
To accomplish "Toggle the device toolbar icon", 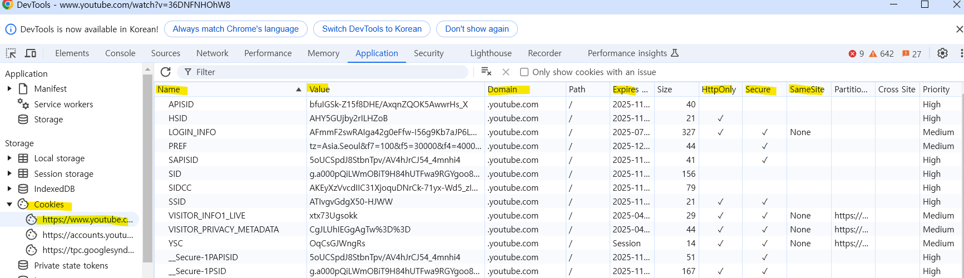I will click(x=31, y=53).
